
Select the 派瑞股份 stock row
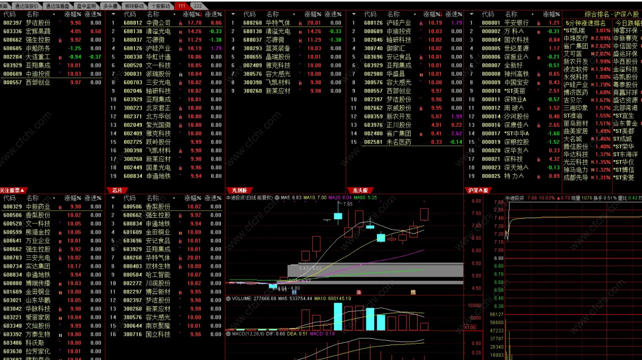click(165, 74)
